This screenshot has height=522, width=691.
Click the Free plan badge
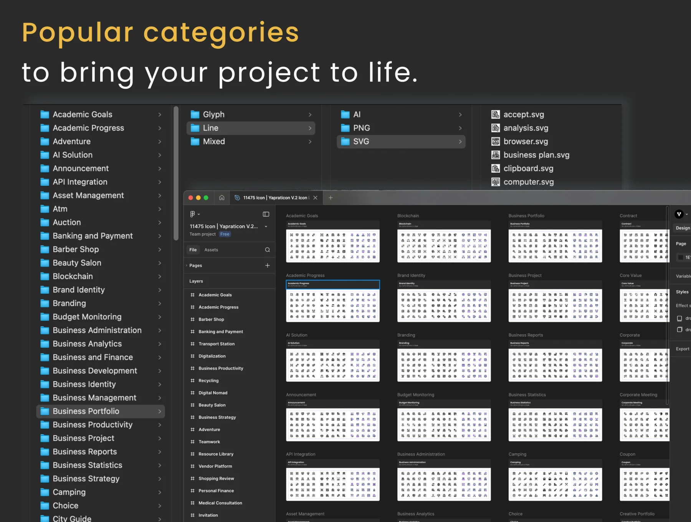coord(225,234)
